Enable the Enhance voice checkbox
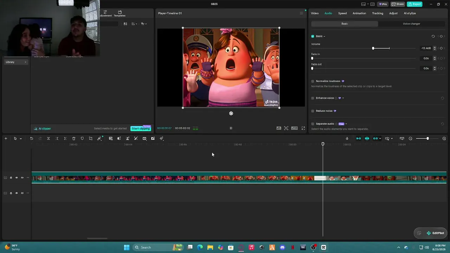Image resolution: width=450 pixels, height=253 pixels. point(313,98)
